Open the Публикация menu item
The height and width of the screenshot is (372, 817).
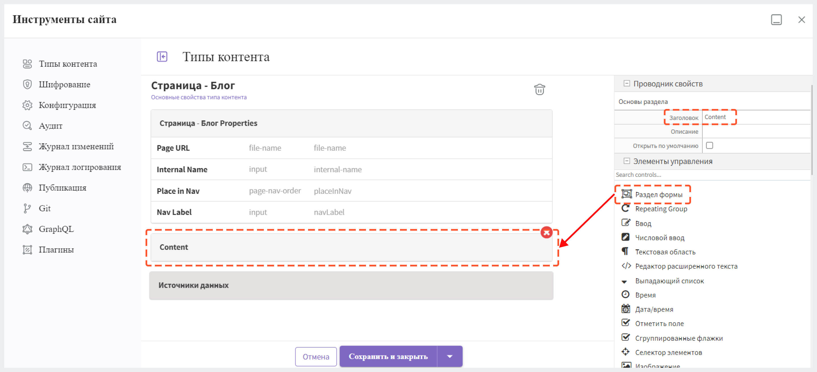pyautogui.click(x=62, y=188)
